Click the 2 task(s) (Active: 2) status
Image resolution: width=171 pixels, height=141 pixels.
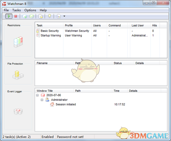(17, 137)
